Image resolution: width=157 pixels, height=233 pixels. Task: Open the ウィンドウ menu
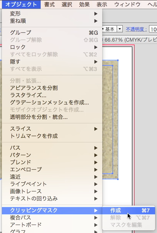point(127,4)
